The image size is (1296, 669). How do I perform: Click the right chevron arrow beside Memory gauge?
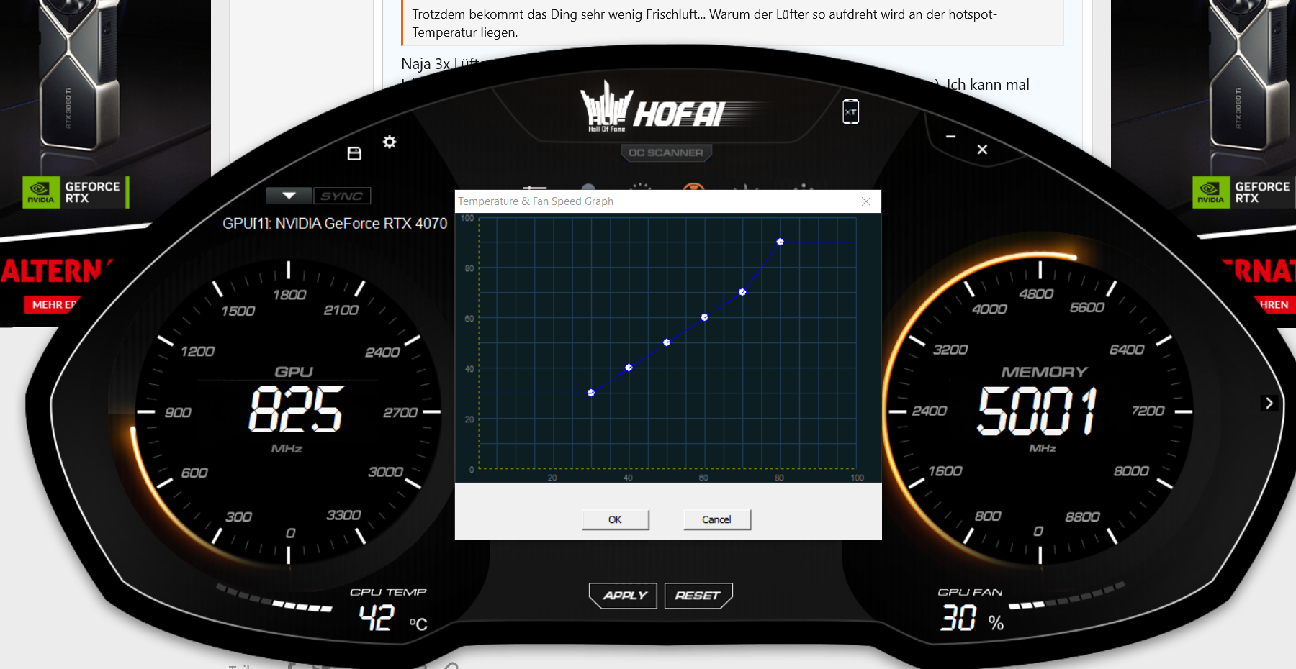[1269, 404]
